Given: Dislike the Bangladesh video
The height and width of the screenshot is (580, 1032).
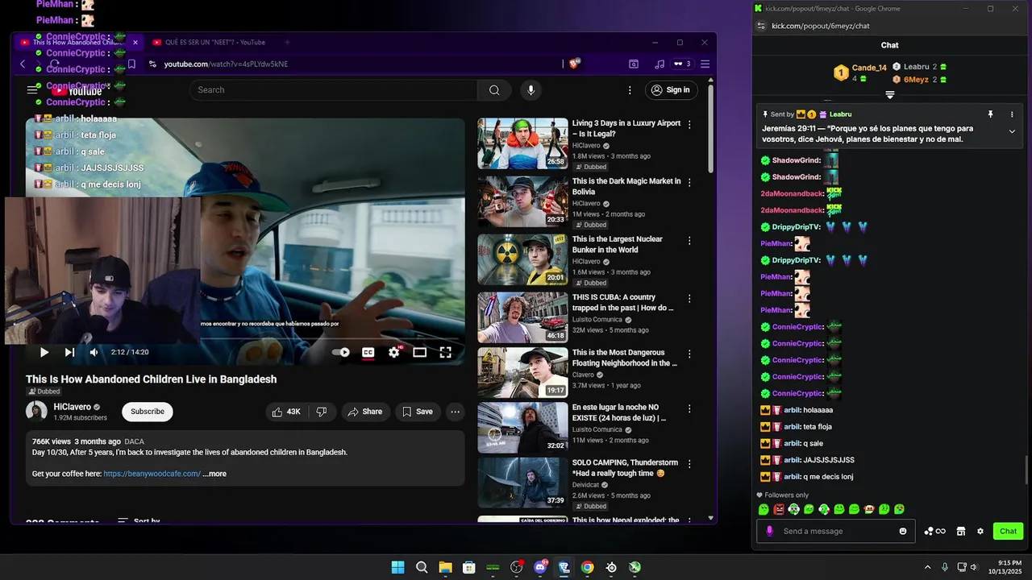Looking at the screenshot, I should (x=322, y=412).
